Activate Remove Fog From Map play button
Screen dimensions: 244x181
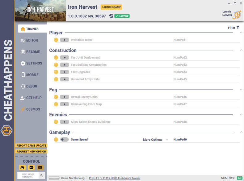click(x=65, y=104)
